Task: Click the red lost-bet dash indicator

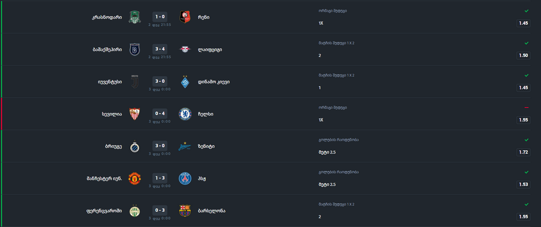Action: (x=527, y=108)
